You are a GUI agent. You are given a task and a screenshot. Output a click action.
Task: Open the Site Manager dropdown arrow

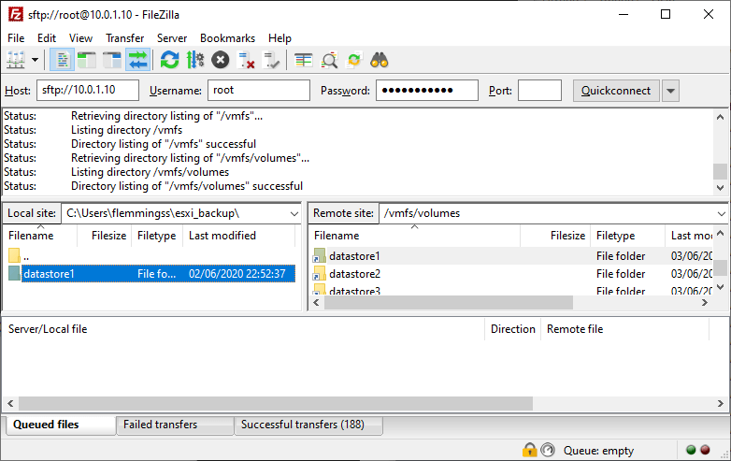coord(35,60)
